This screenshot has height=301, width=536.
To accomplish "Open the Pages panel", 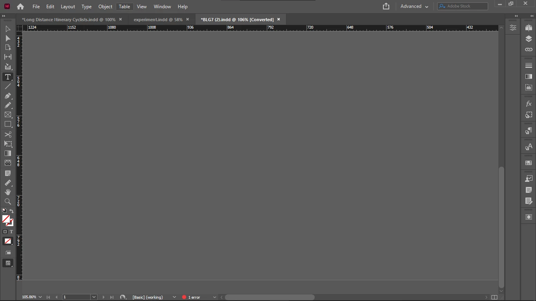I will coord(529,27).
